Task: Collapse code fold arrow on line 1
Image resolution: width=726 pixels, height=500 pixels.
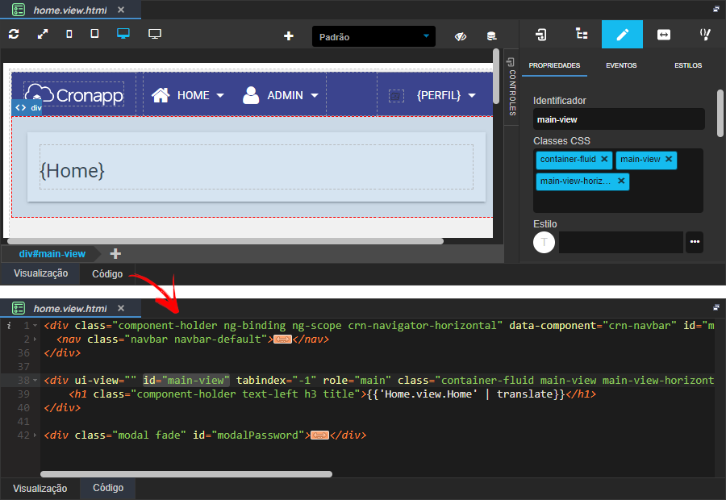Action: [35, 326]
